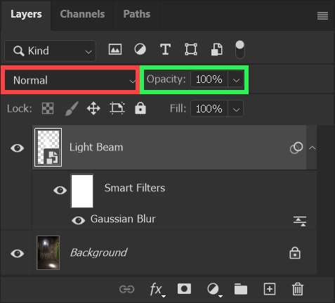Click the lock position move icon

pyautogui.click(x=93, y=108)
